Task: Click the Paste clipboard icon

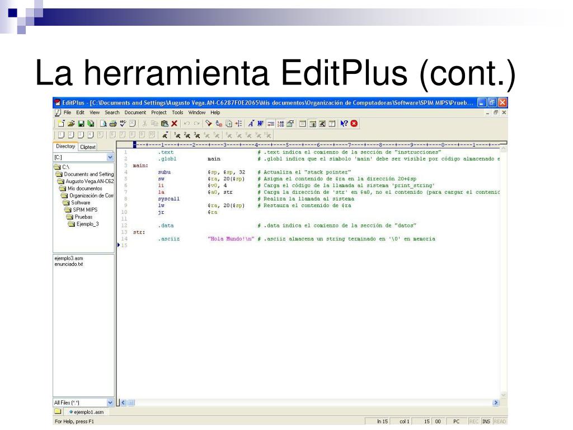Action: click(x=165, y=124)
